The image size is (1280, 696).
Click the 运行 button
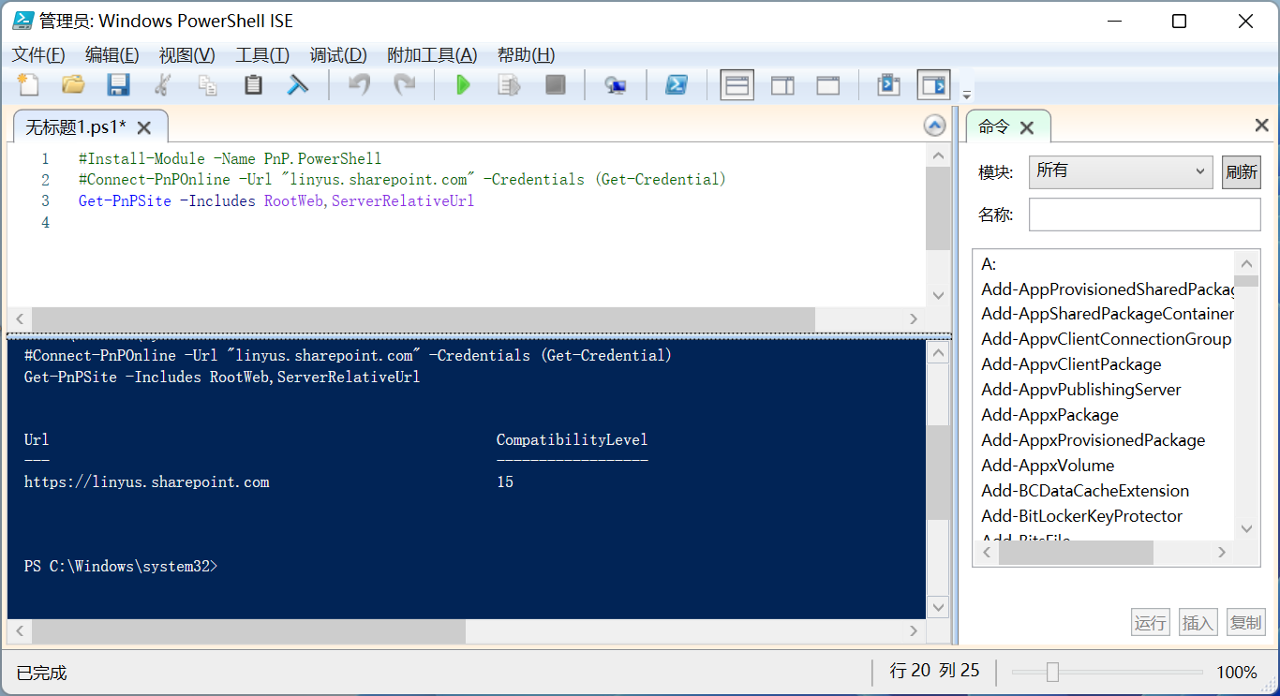point(1151,622)
